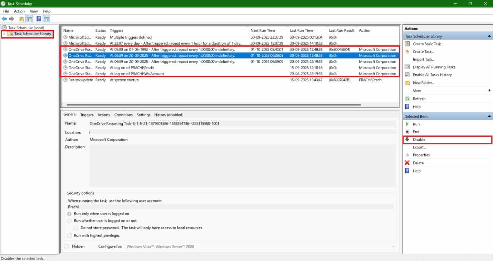The width and height of the screenshot is (493, 261).
Task: Collapse the Selected Item section
Action: (x=489, y=116)
